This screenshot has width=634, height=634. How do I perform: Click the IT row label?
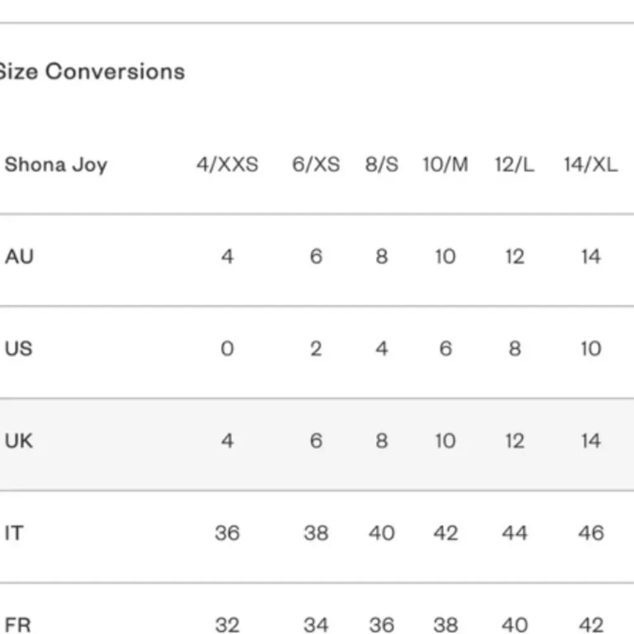(x=14, y=533)
